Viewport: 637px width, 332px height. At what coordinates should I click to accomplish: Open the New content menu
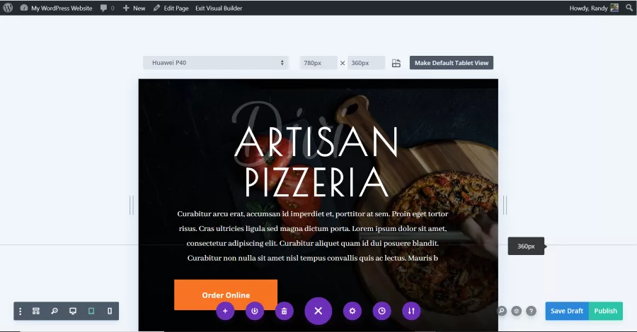134,8
